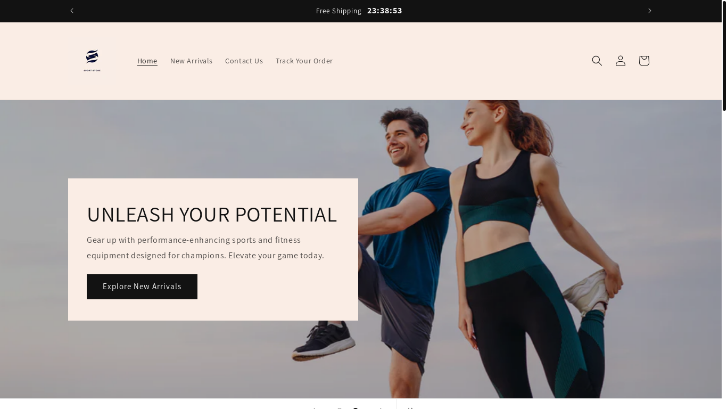Show next announcement with right arrow
727x409 pixels.
point(649,11)
